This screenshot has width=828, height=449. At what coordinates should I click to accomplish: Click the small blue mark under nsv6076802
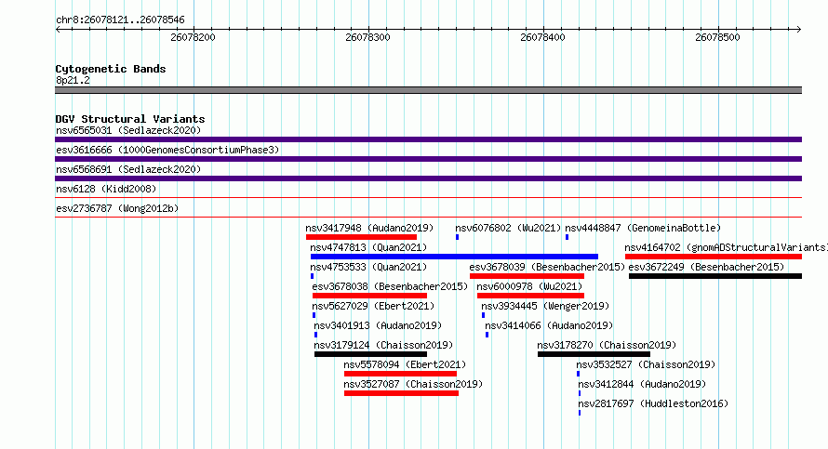coord(458,237)
